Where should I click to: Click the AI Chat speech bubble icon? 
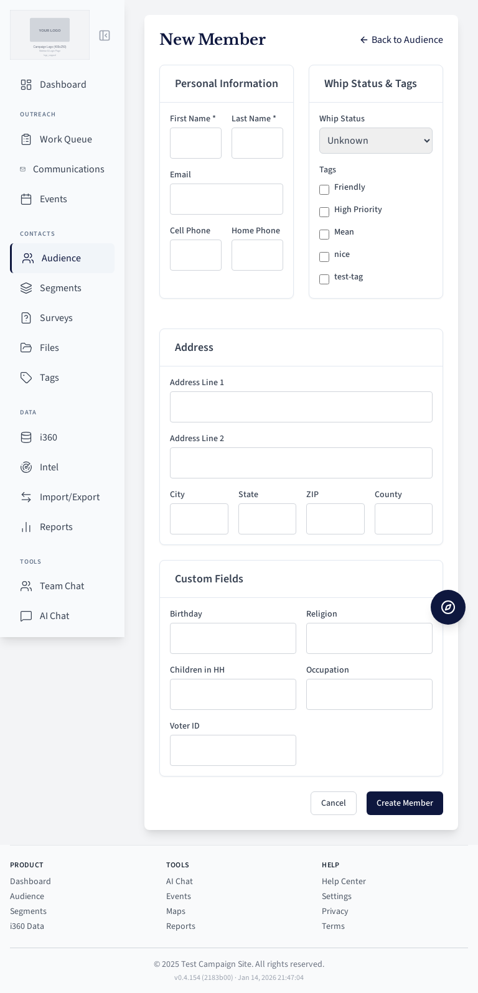click(26, 616)
